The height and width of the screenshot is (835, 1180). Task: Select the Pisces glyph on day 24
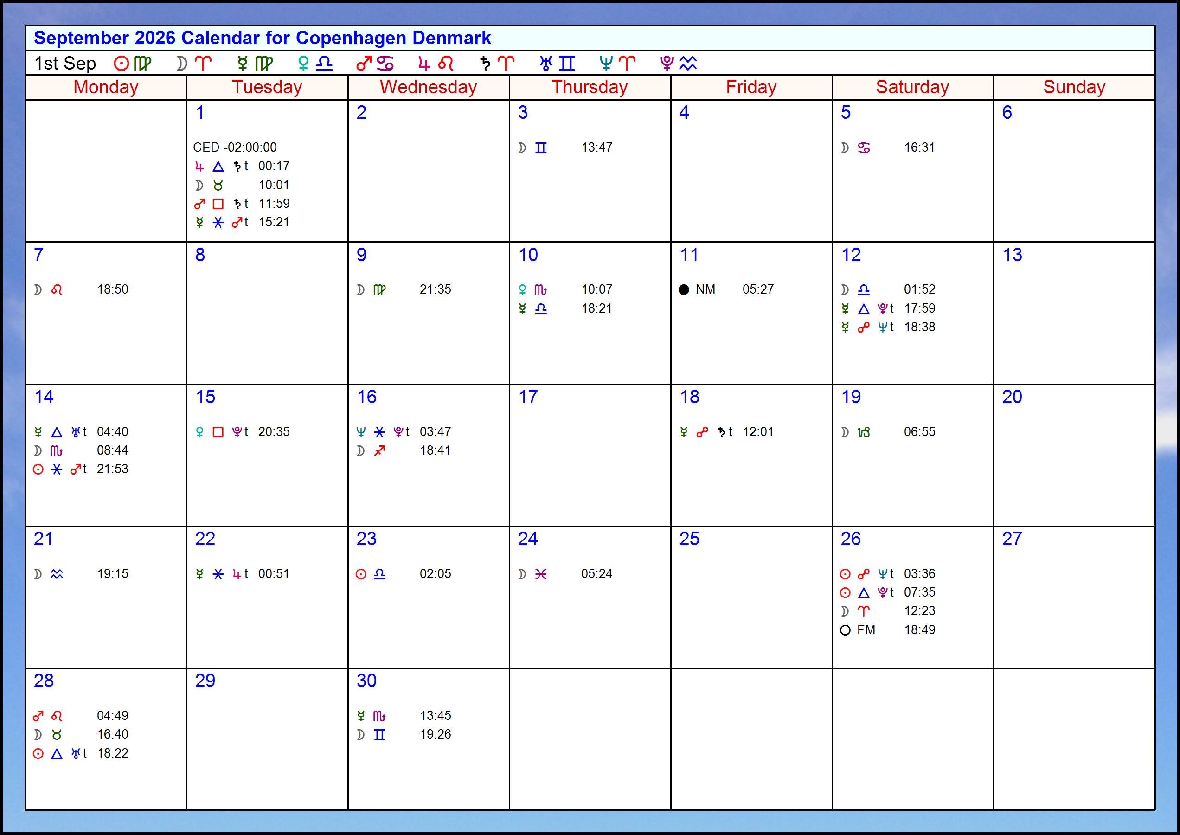click(541, 574)
